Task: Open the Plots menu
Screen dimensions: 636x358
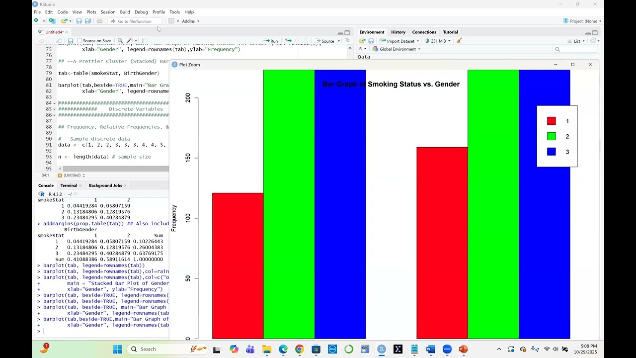Action: [91, 12]
